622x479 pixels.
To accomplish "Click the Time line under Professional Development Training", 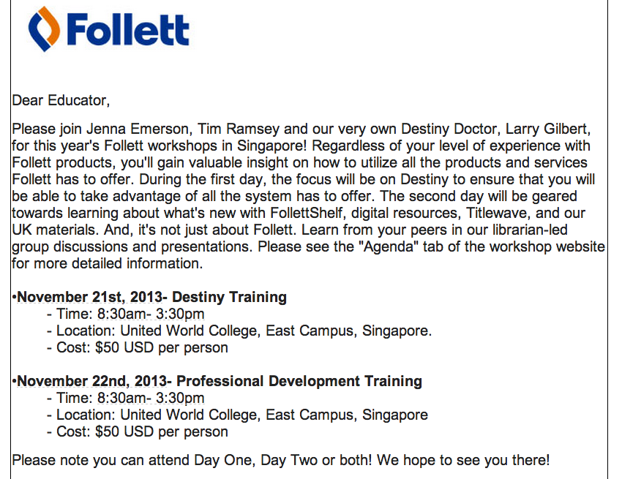I will pos(125,399).
